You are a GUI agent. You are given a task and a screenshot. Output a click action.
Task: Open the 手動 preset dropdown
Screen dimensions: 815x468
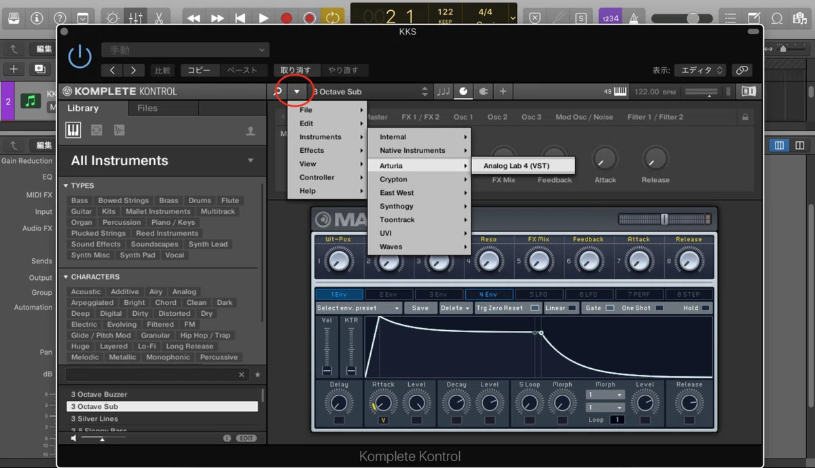(x=185, y=50)
